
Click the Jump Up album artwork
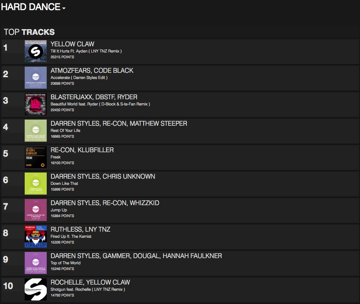(x=36, y=210)
